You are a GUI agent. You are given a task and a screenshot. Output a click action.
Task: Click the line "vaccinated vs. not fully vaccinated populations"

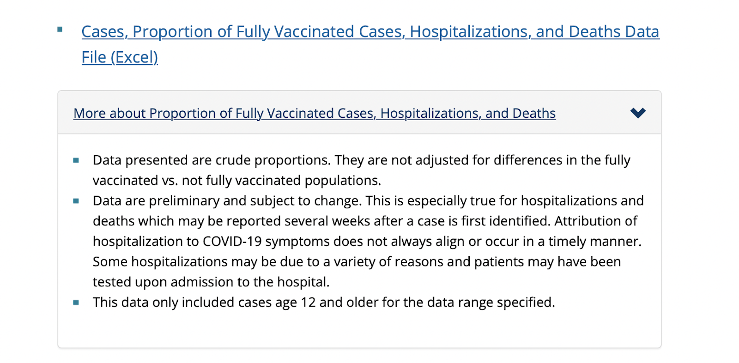pos(237,181)
